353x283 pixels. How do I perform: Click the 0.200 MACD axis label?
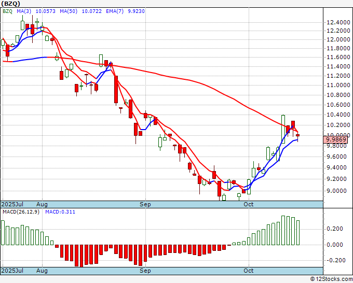coord(334,229)
